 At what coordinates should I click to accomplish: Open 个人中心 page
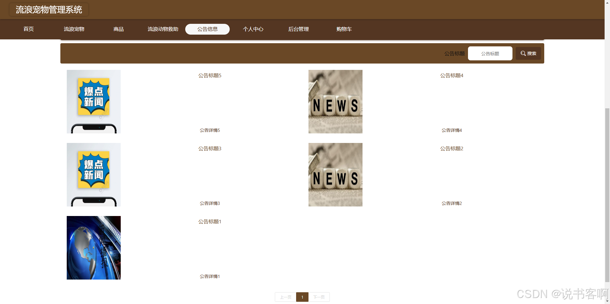tap(253, 29)
